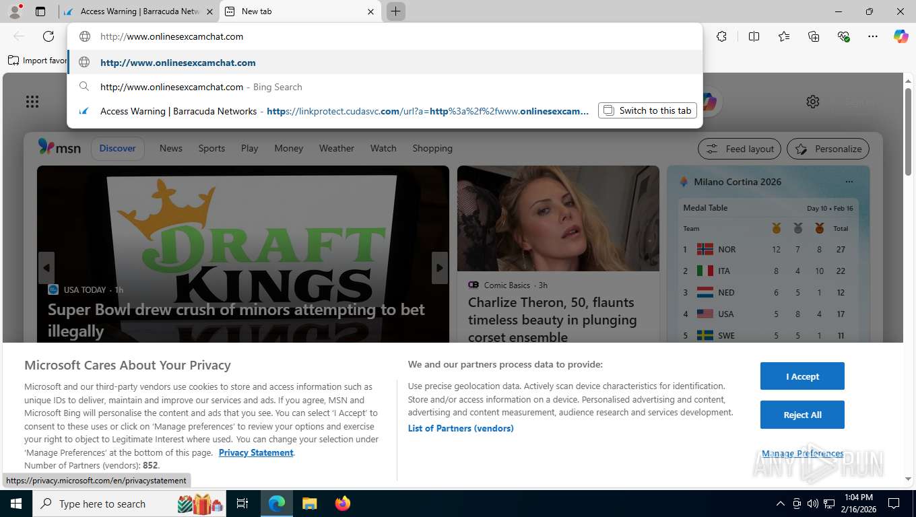This screenshot has width=916, height=517.
Task: Toggle Split screen view
Action: [x=754, y=36]
